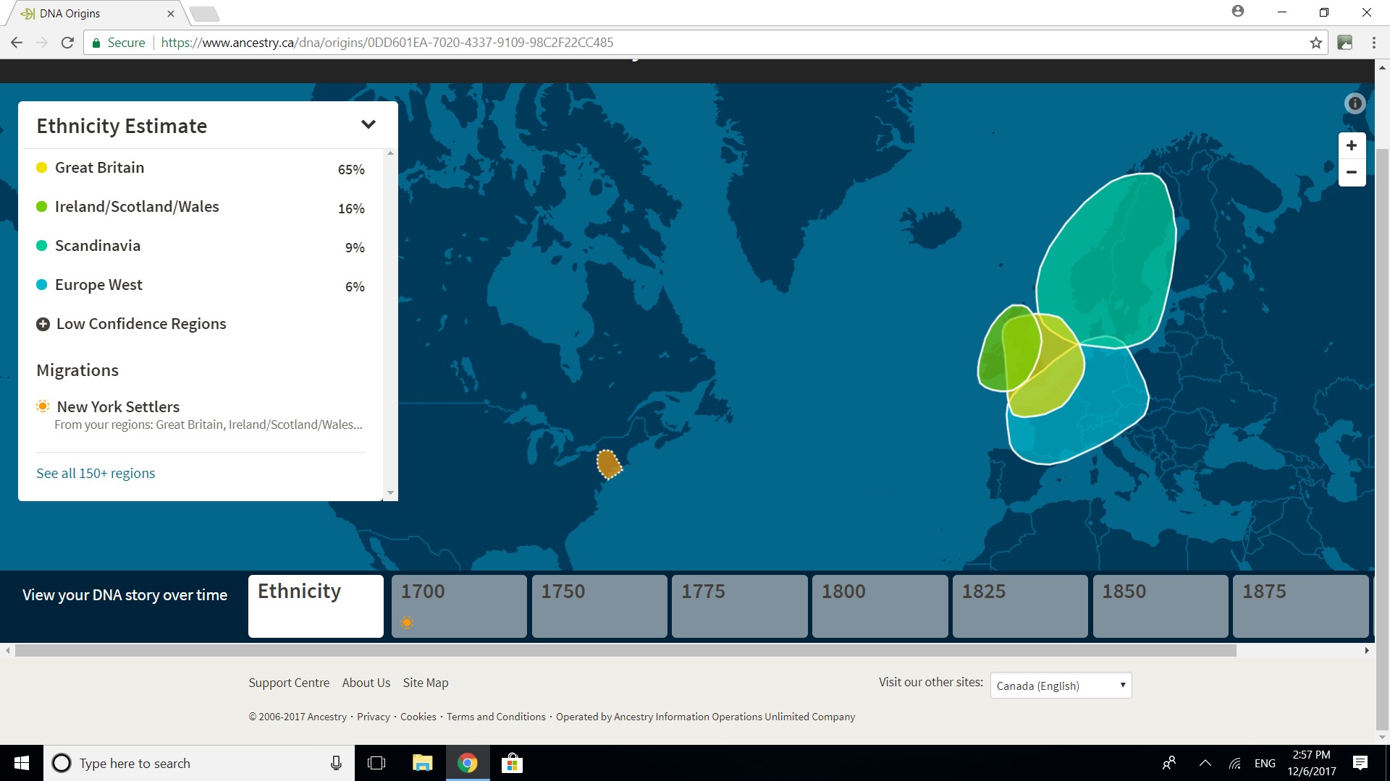
Task: Click the Chrome profile avatar icon
Action: 1238,12
